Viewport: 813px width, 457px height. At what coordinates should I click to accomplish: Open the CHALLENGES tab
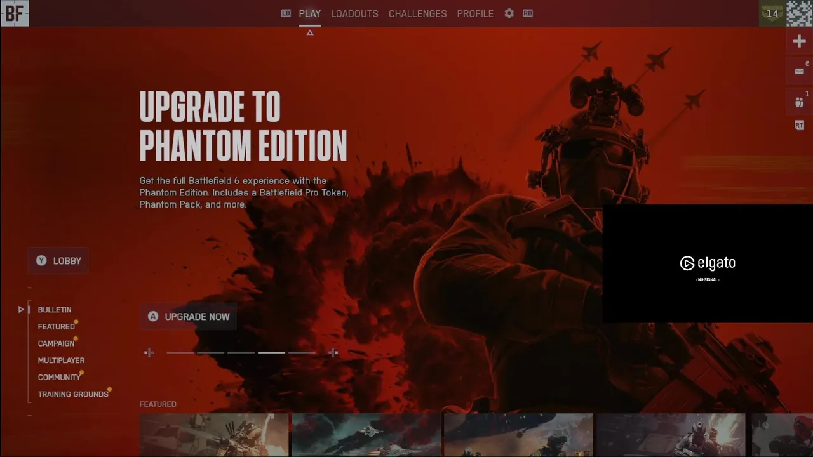point(417,13)
